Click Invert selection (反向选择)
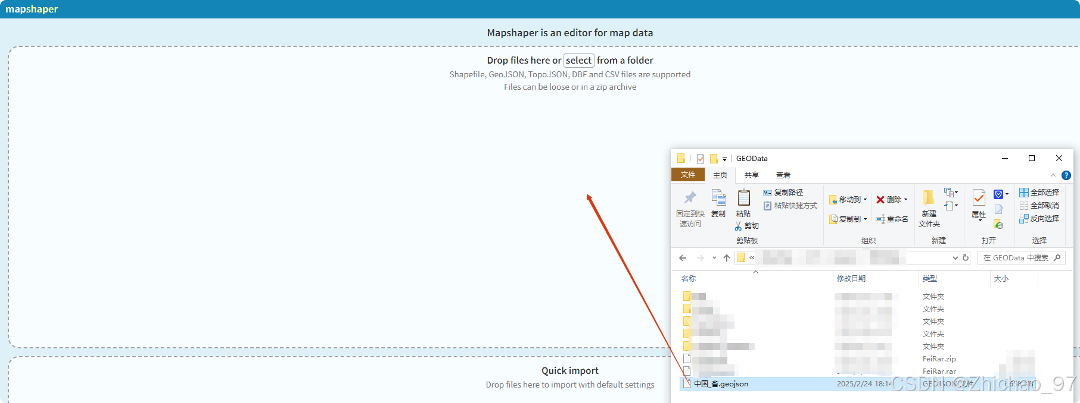The height and width of the screenshot is (403, 1080). click(x=1039, y=219)
